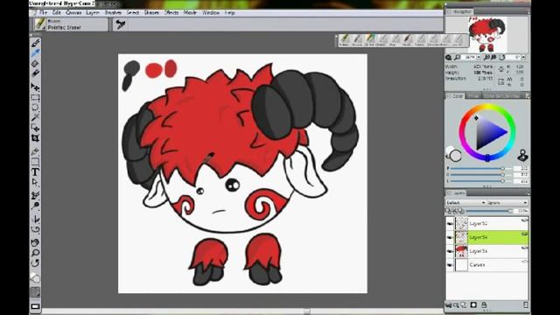
Task: Select the Paint Bucket tool
Action: (x=35, y=64)
